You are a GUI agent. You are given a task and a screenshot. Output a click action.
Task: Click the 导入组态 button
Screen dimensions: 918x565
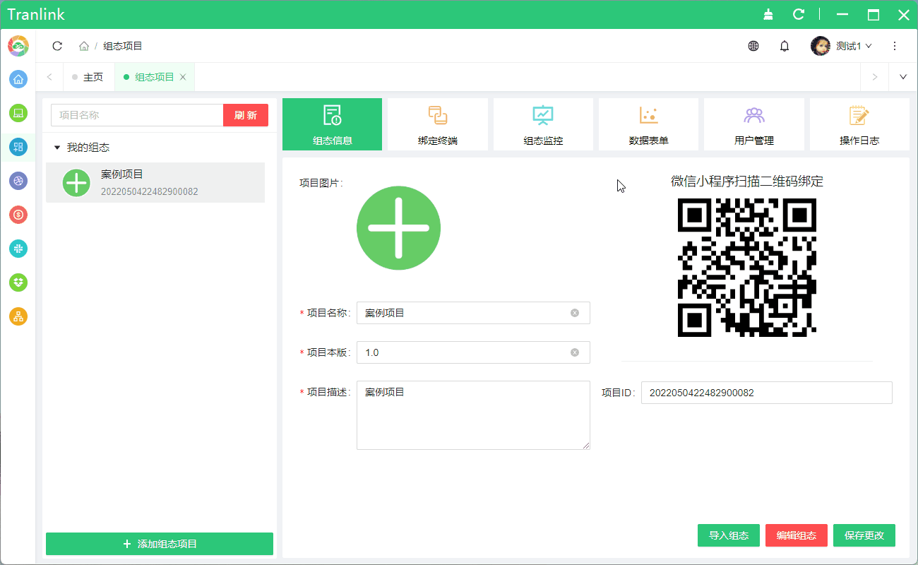(729, 535)
